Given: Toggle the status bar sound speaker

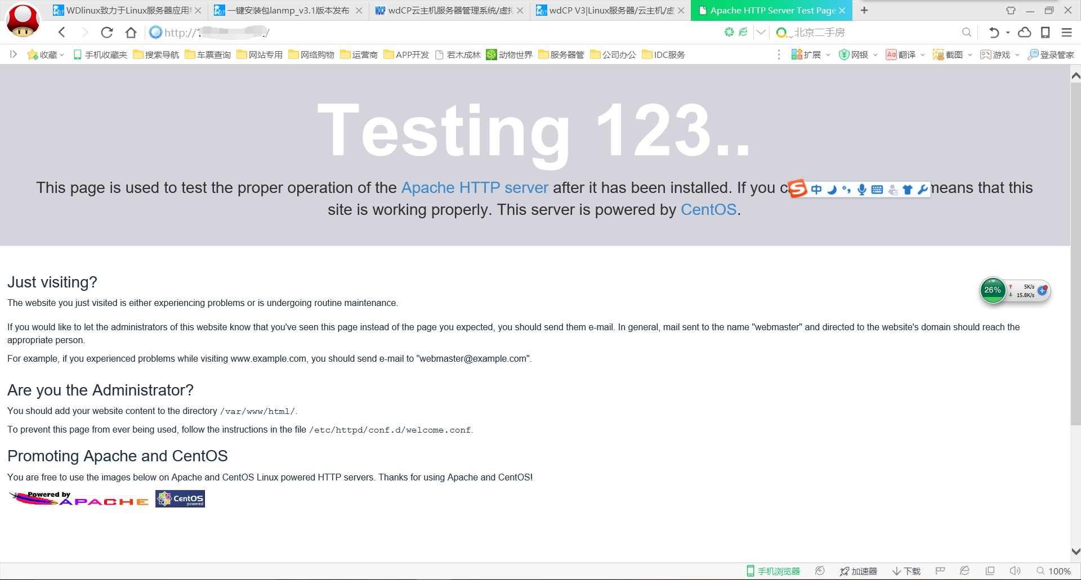Looking at the screenshot, I should 1015,571.
